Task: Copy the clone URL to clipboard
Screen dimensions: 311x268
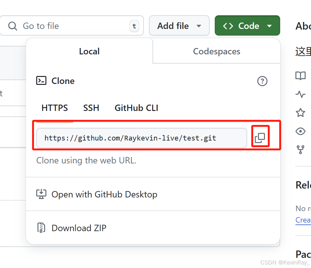Action: 260,138
